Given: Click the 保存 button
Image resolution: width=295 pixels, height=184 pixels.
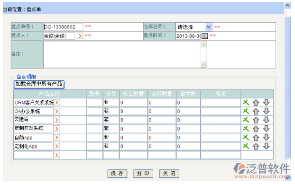Looking at the screenshot, I should (117, 174).
